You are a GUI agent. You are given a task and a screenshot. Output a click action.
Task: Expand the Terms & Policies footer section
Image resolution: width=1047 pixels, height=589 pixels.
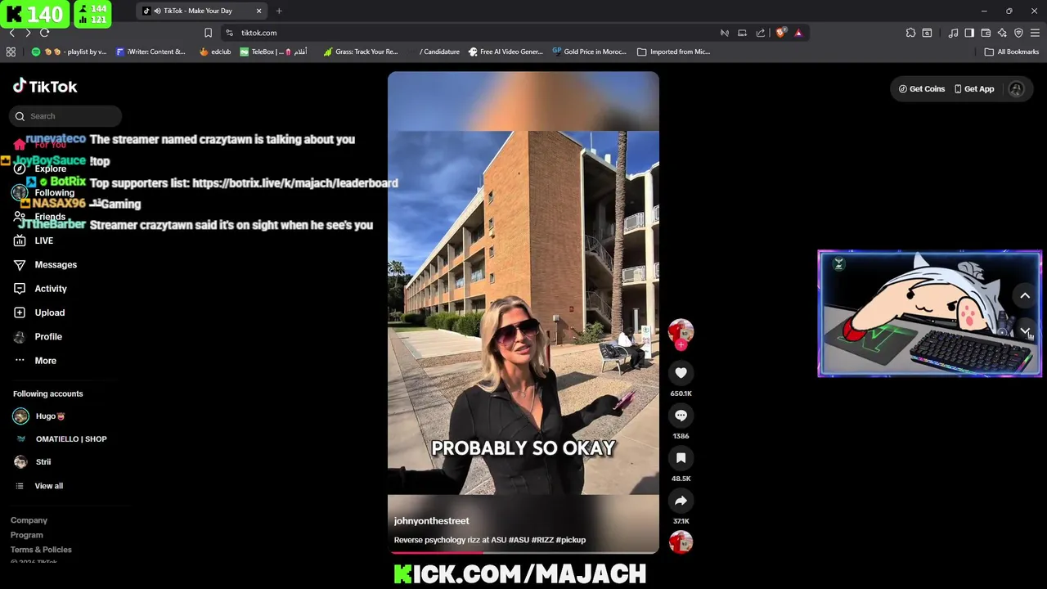pyautogui.click(x=41, y=550)
